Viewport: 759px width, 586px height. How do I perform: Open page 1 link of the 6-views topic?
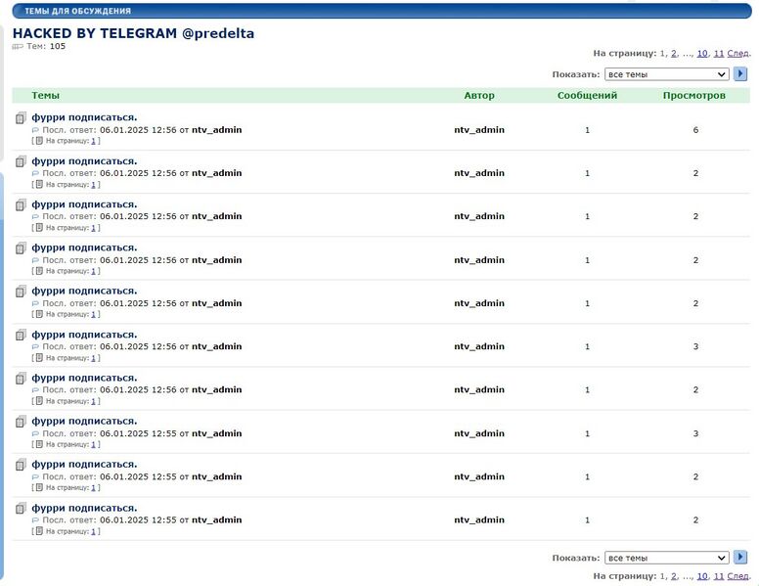94,141
